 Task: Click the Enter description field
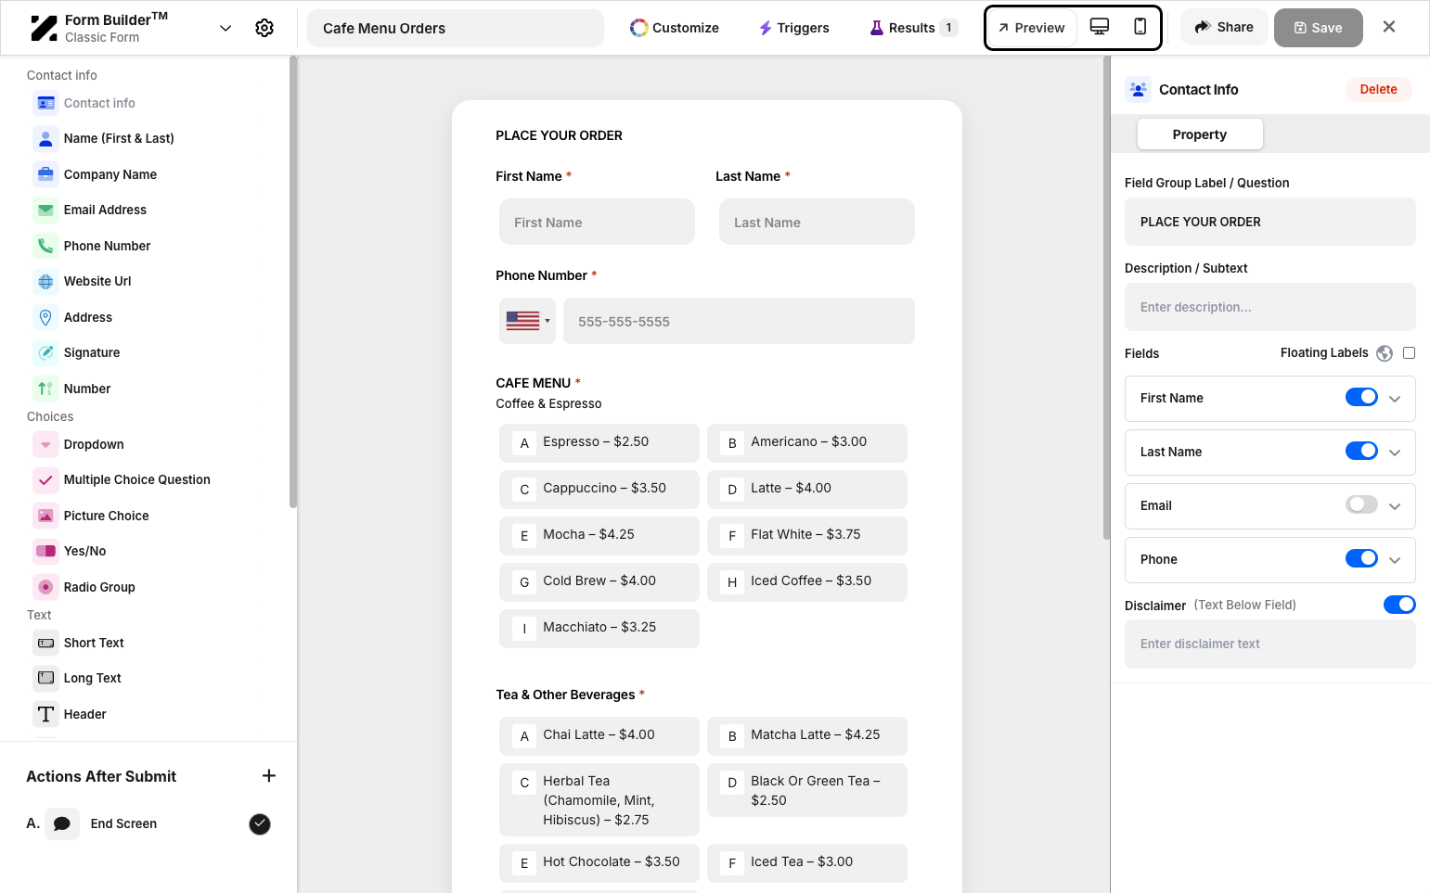click(x=1270, y=307)
